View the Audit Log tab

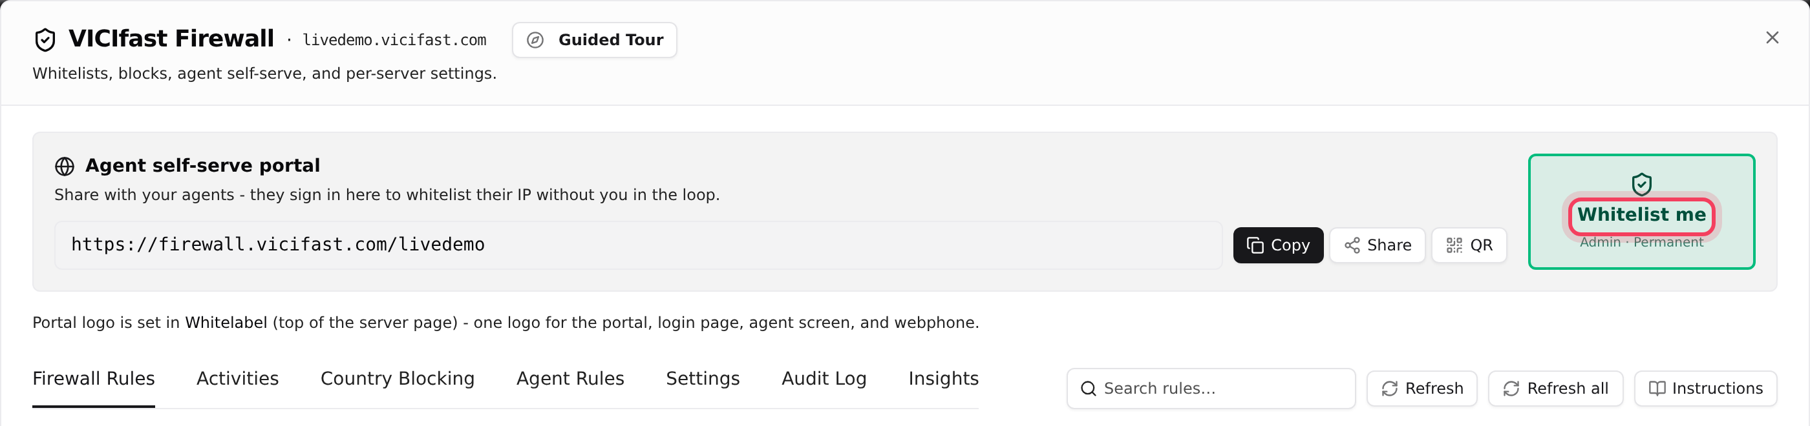coord(824,379)
